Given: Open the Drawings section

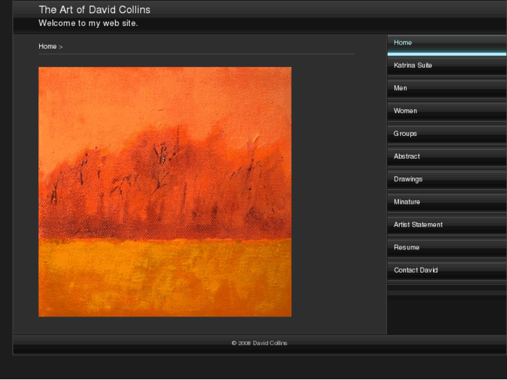Looking at the screenshot, I should click(x=447, y=181).
